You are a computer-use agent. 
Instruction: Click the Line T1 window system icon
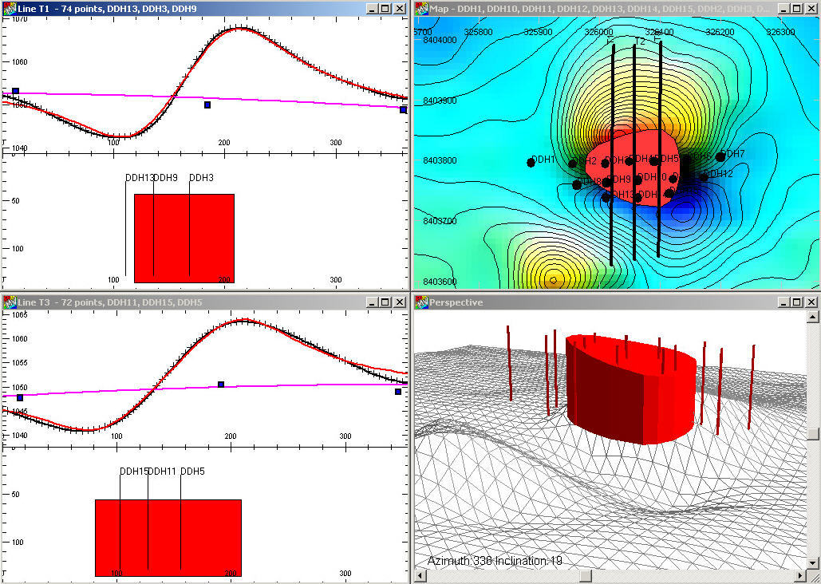tap(9, 8)
